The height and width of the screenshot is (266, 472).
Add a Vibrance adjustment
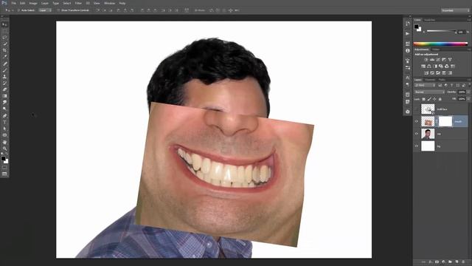(450, 60)
